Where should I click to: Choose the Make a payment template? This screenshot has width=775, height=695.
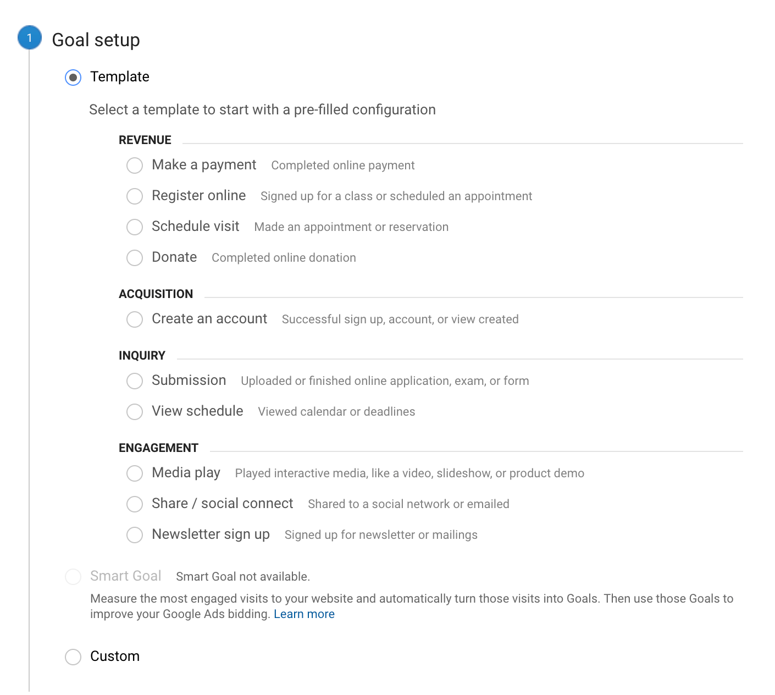click(x=135, y=166)
